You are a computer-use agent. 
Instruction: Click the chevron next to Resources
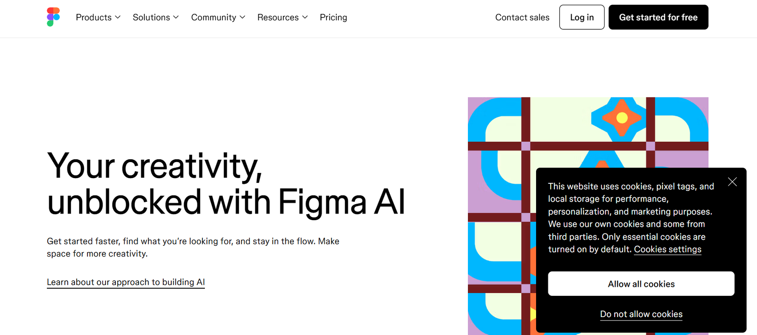pos(305,17)
